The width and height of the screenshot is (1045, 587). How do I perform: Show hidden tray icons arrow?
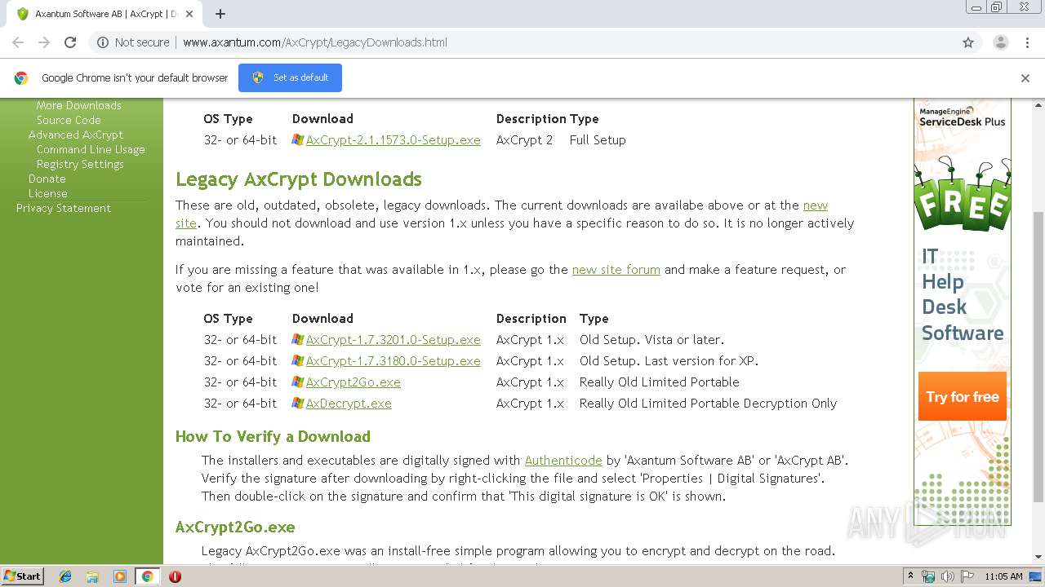click(910, 576)
